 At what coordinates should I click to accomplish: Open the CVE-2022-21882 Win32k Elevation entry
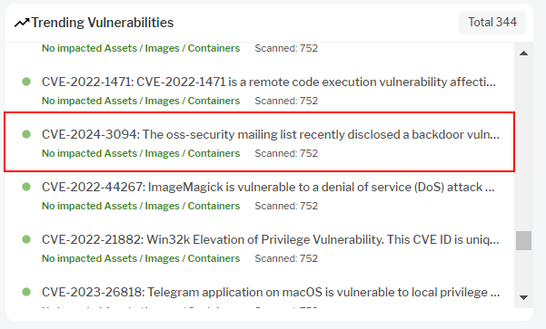tap(271, 239)
